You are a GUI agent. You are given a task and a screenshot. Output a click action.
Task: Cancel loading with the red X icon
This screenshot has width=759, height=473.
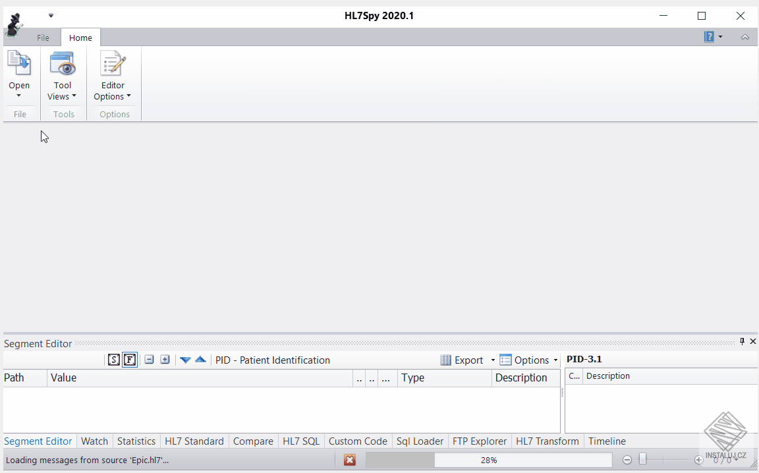point(350,460)
